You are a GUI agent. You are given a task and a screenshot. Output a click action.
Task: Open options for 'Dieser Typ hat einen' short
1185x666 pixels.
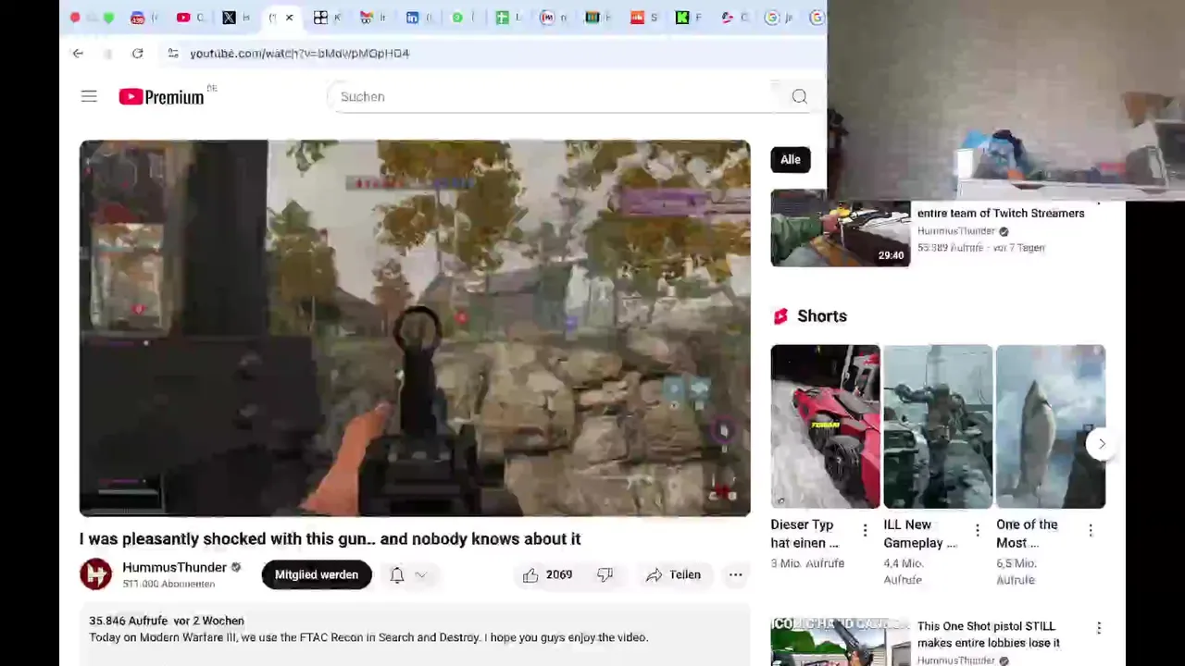(x=865, y=530)
